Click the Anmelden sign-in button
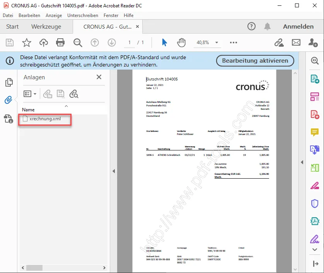Image resolution: width=324 pixels, height=273 pixels. pyautogui.click(x=298, y=27)
